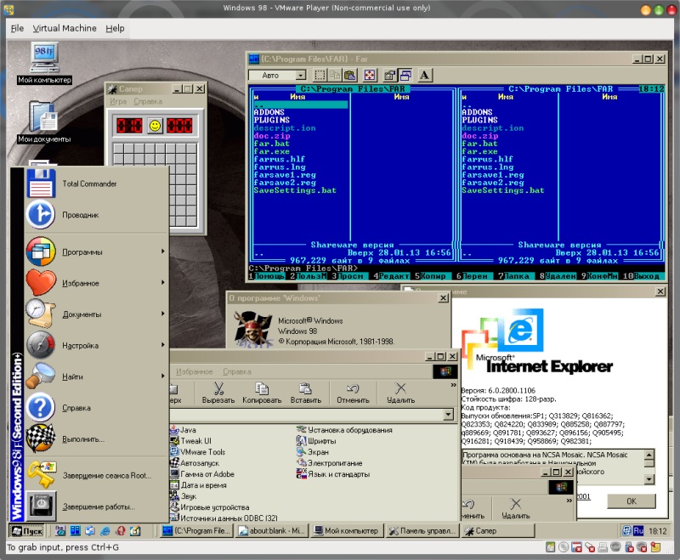Screen dimensions: 680x560
Task: Click 1Помощь in Far's function key bar
Action: [267, 276]
